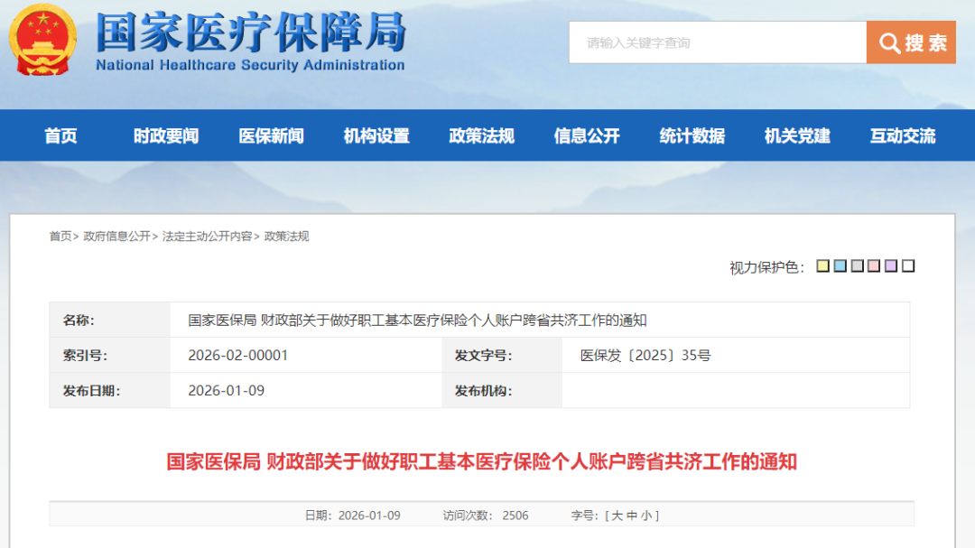This screenshot has height=548, width=975.
Task: Click the red article headline
Action: point(481,461)
